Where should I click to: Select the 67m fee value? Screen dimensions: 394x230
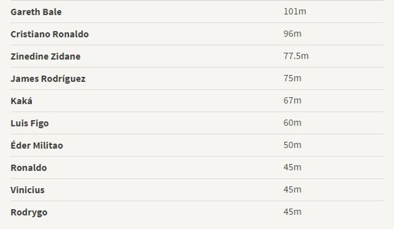point(292,101)
